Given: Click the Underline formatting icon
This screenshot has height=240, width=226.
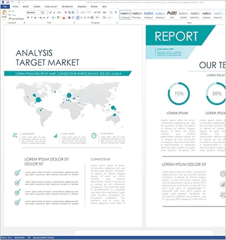Looking at the screenshot, I should pyautogui.click(x=35, y=18).
